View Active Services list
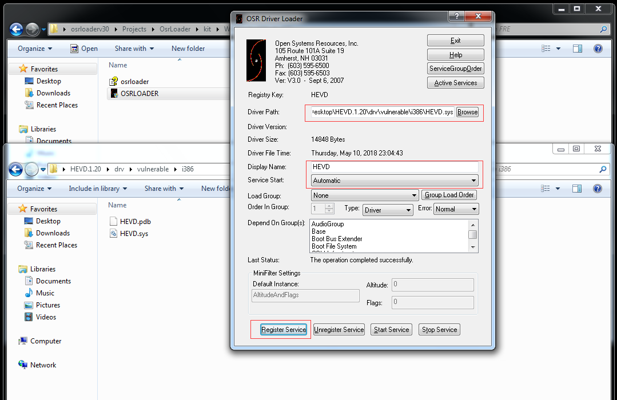 click(455, 83)
